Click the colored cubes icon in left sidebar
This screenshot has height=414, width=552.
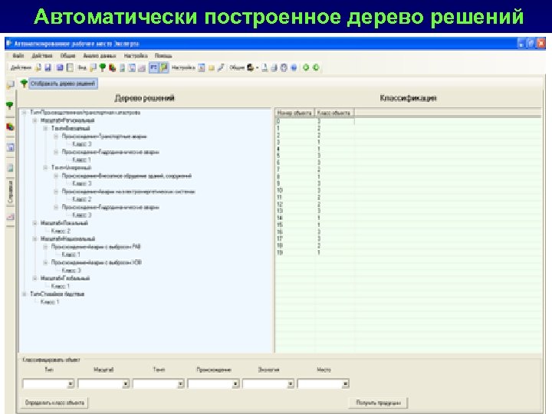tap(10, 127)
